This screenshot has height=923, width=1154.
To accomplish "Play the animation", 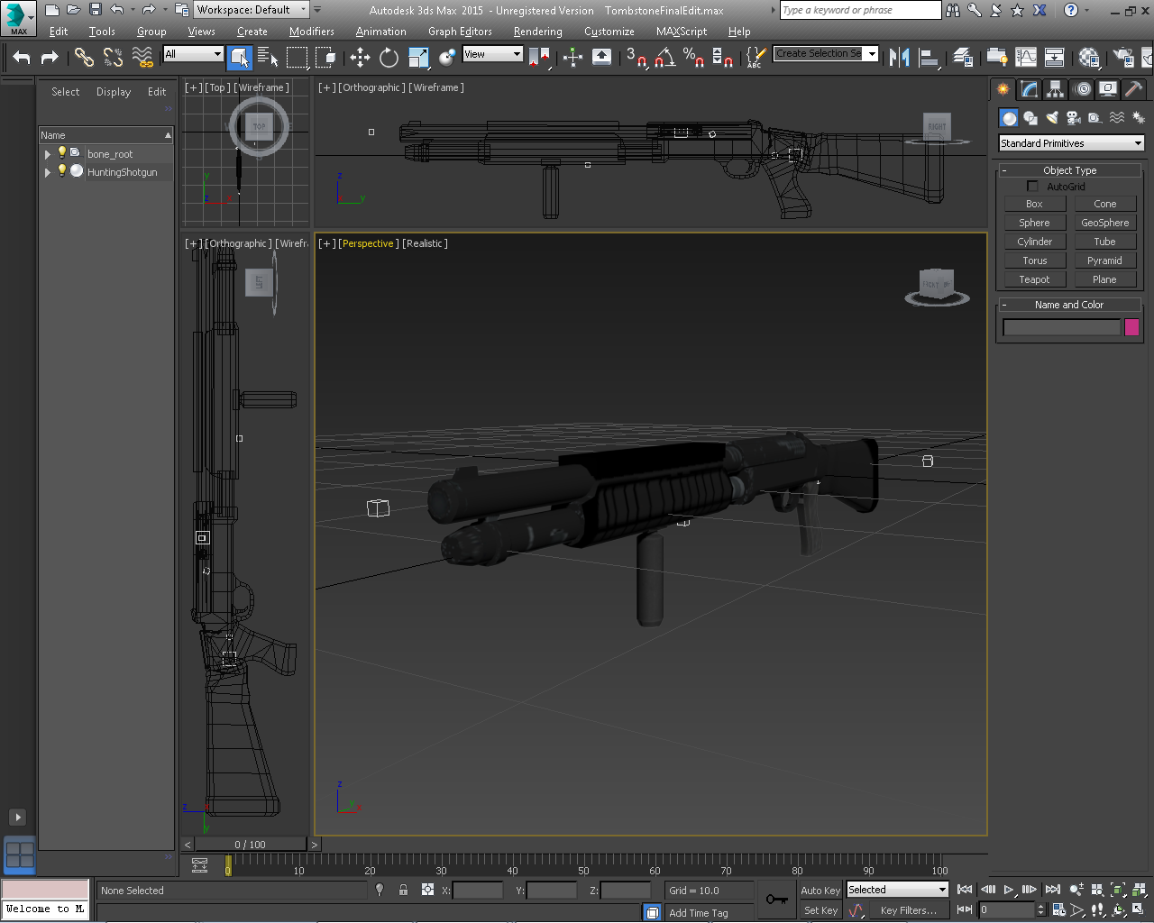I will 1009,890.
